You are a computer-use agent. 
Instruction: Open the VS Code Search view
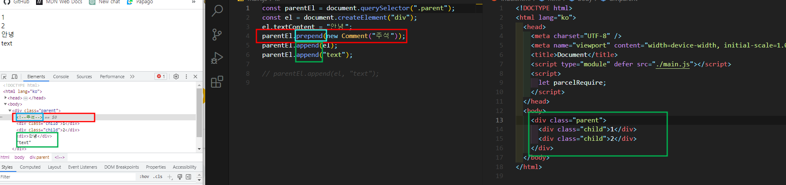click(217, 11)
